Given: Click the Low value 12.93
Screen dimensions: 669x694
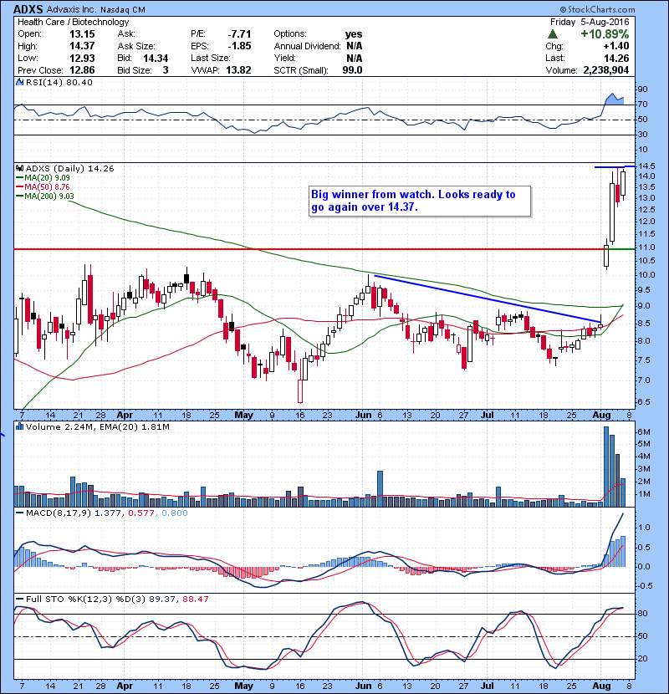Looking at the screenshot, I should pos(82,58).
